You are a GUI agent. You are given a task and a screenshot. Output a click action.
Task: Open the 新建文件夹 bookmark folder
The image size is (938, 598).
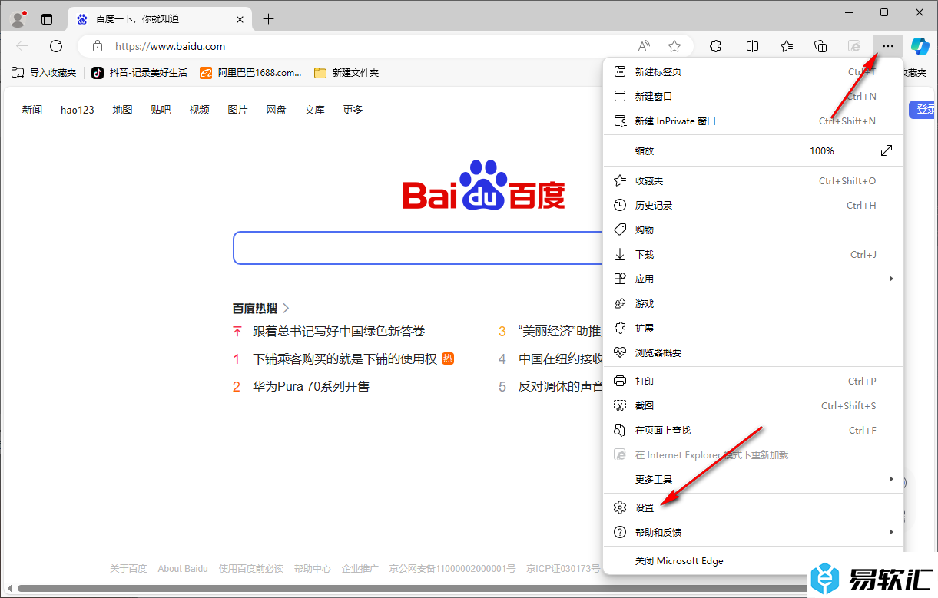coord(346,72)
